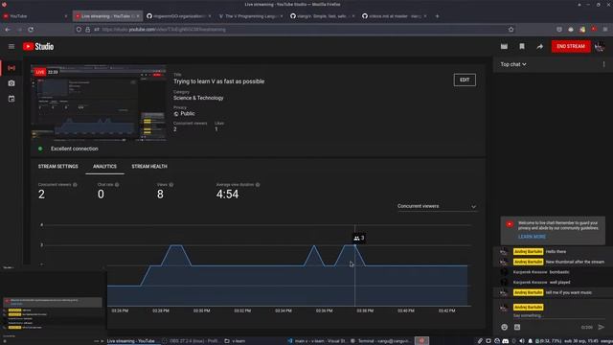This screenshot has height=345, width=613.
Task: Click the highlight bookmark icon in header
Action: (x=522, y=47)
